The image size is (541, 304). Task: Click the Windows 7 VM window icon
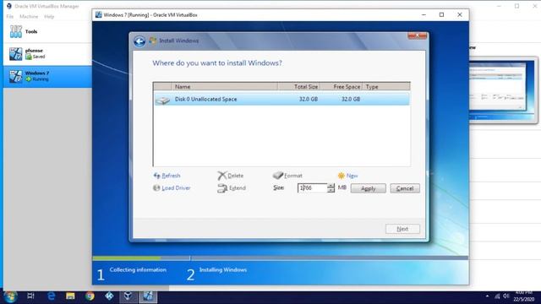[x=98, y=15]
